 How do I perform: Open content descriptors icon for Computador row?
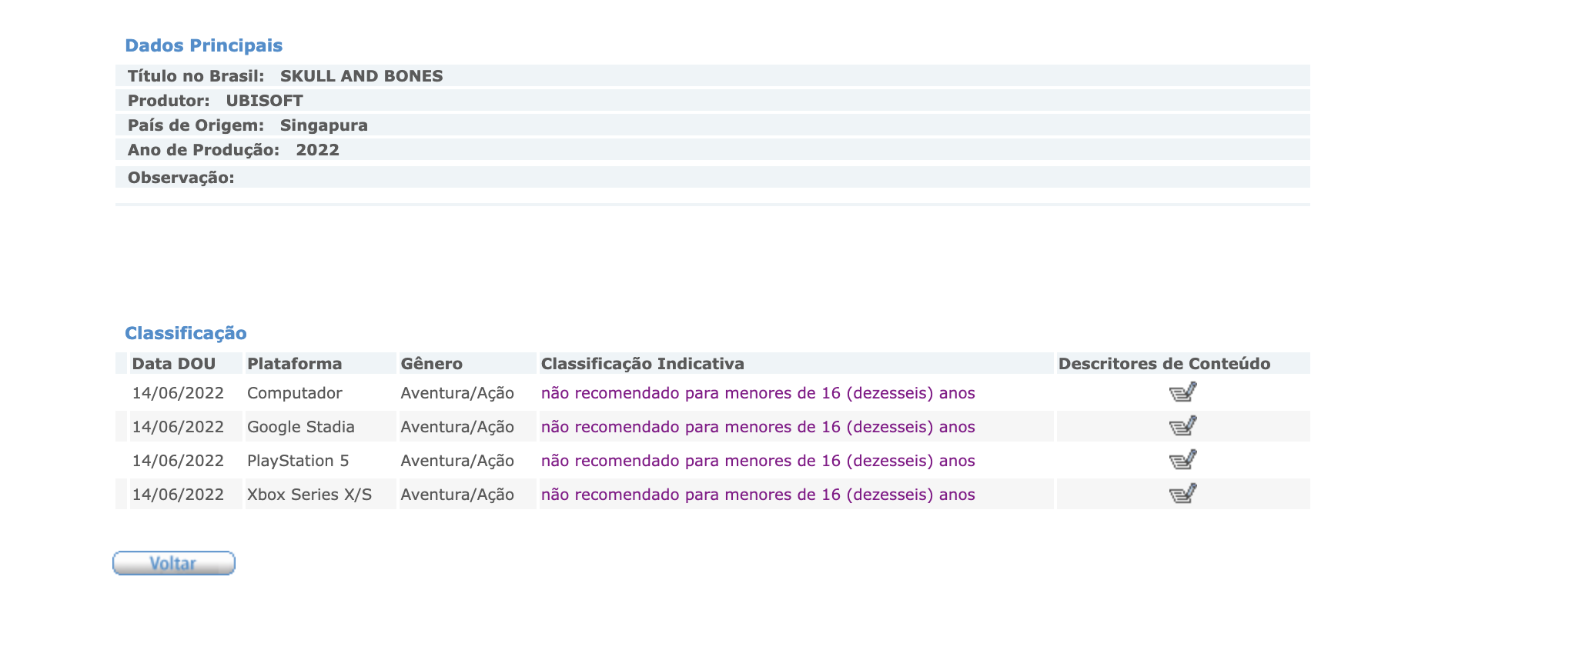(x=1182, y=393)
